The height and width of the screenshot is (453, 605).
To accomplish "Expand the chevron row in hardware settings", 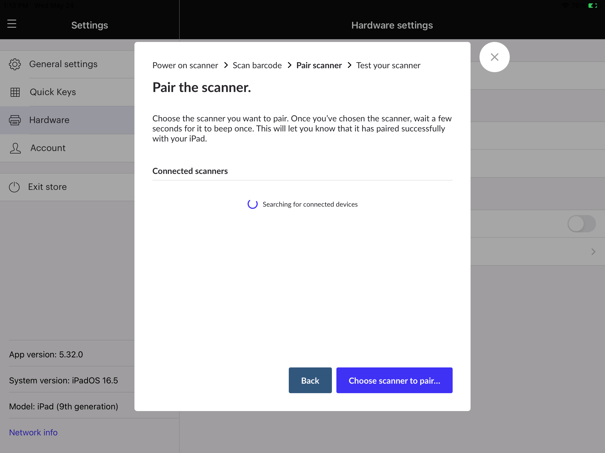I will (x=593, y=252).
